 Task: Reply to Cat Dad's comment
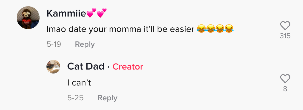pos(107,98)
